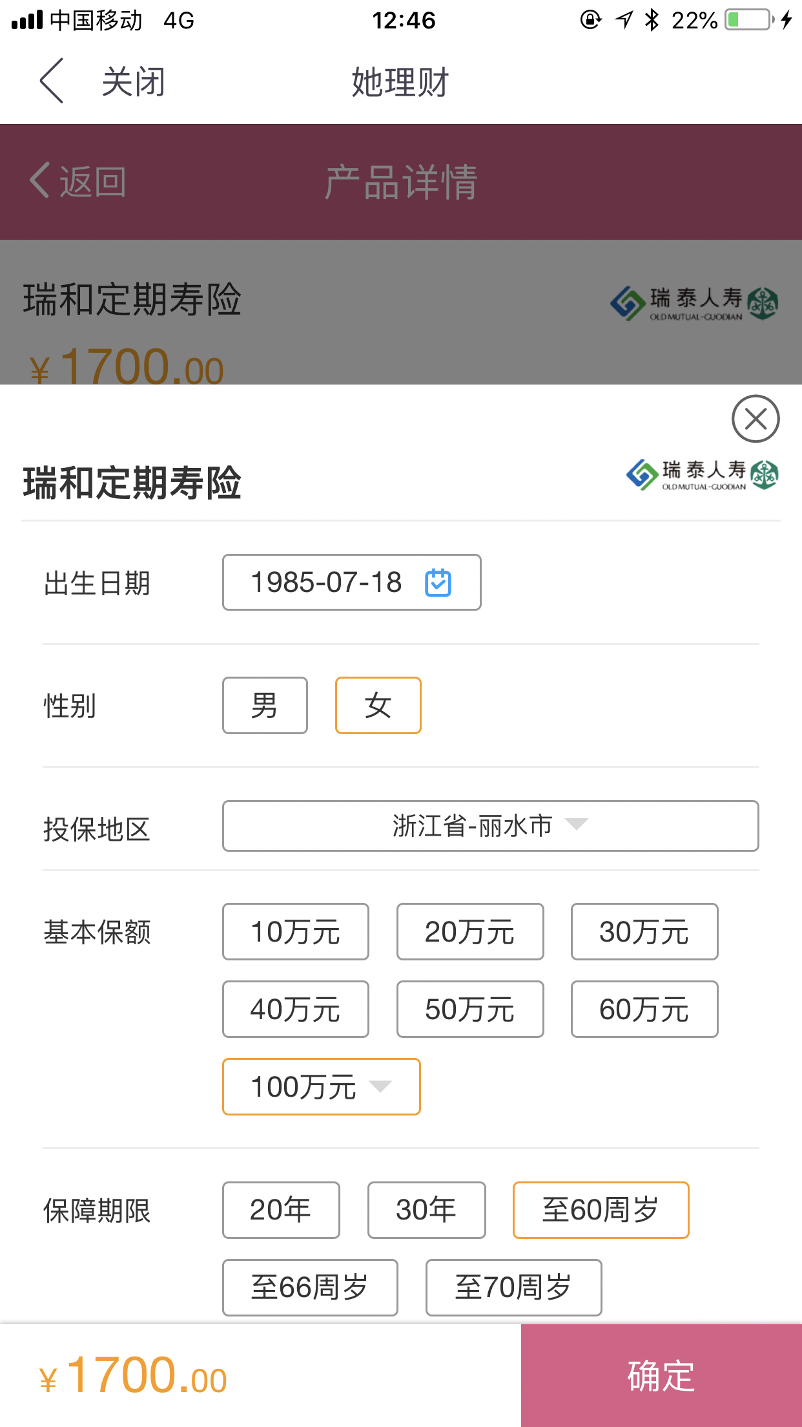The width and height of the screenshot is (802, 1427).
Task: Expand the 浙江省-丽水市 region dropdown
Action: (491, 826)
